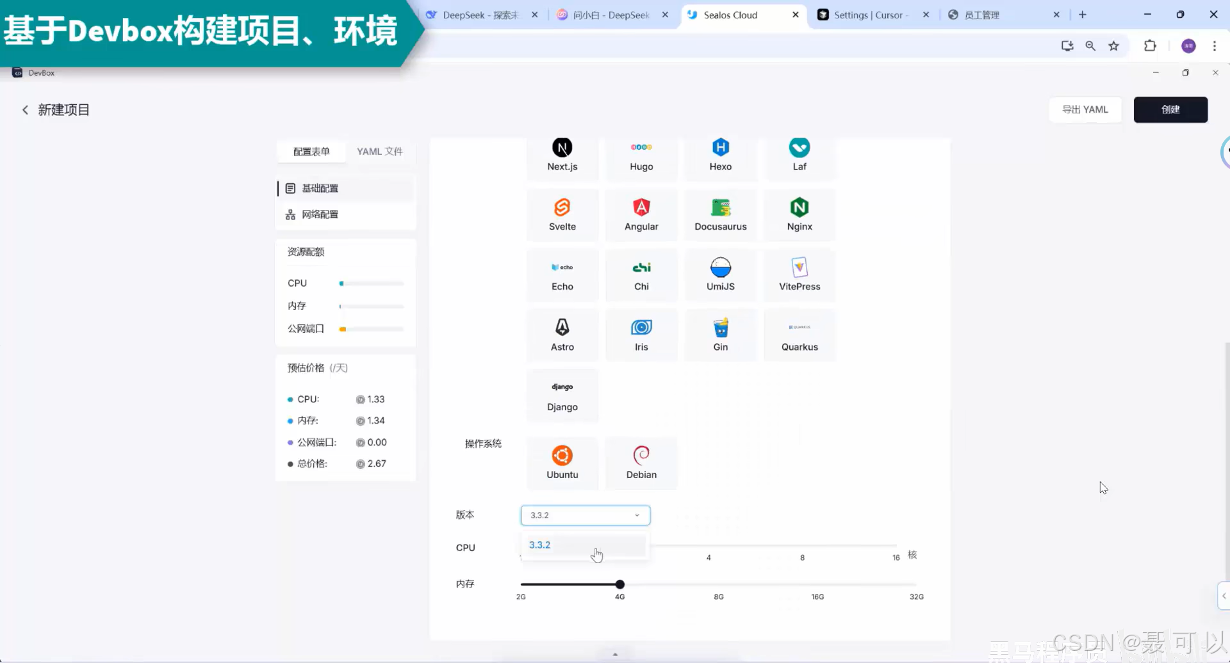Screen dimensions: 1230x663
Task: Click the 内存 price value 1.34
Action: click(376, 420)
